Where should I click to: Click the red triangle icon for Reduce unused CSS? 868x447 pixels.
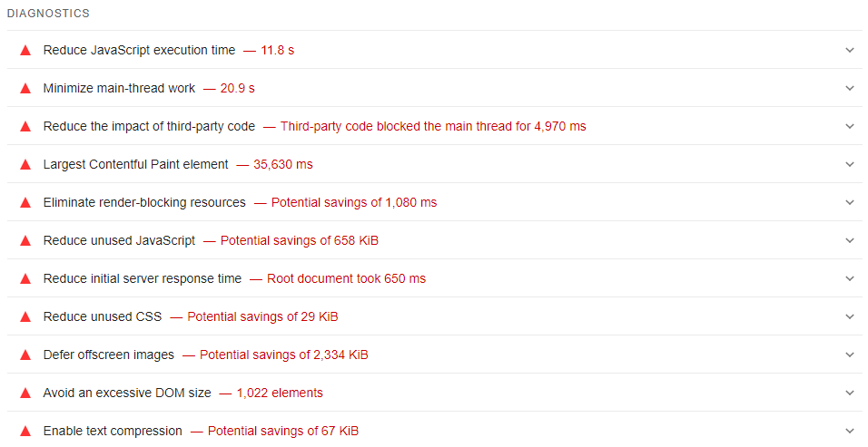tap(25, 316)
